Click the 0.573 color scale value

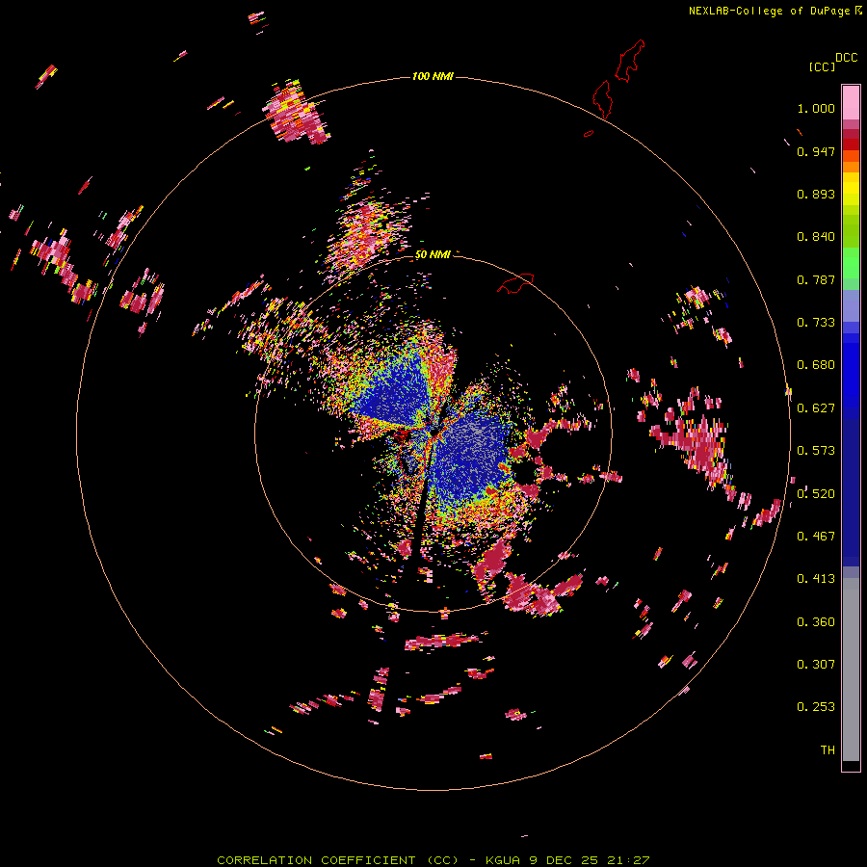[816, 451]
